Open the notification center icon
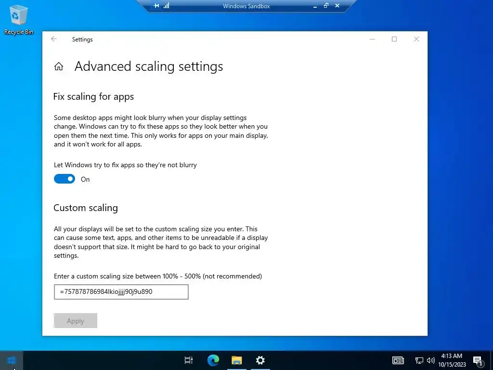Screen dimensions: 493x370 point(478,360)
